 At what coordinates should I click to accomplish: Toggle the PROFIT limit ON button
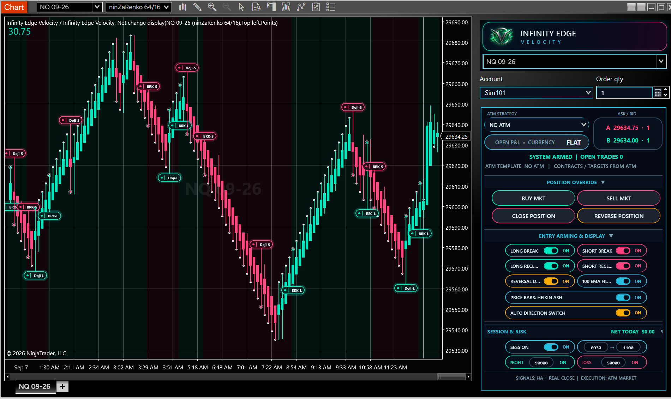click(563, 363)
